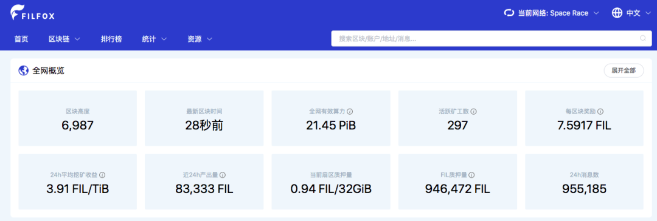Click the 展开全部 button

[624, 71]
